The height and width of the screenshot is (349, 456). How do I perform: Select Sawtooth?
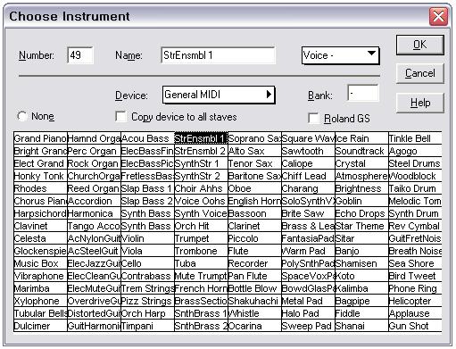[308, 151]
